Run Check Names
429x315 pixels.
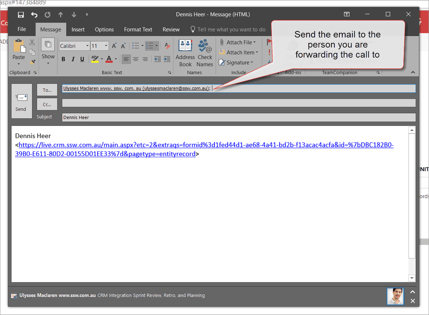click(x=205, y=53)
